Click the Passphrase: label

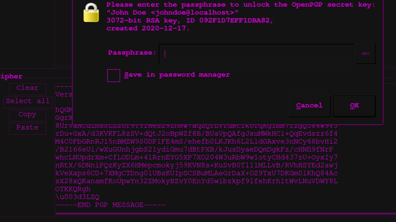point(132,53)
